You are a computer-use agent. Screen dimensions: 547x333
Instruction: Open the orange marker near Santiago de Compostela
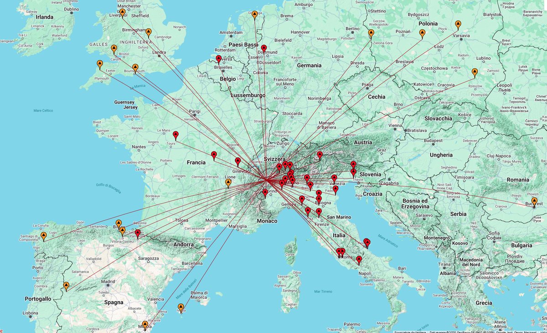44,236
